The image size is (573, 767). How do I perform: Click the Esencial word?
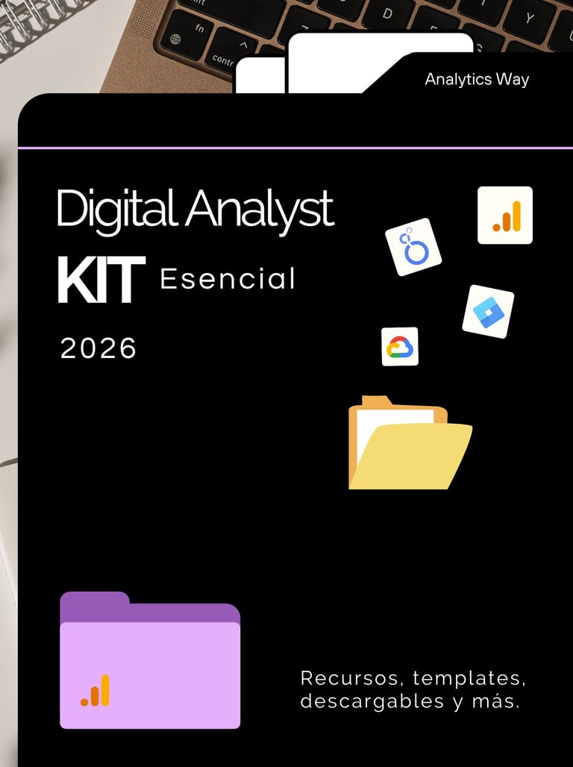click(228, 278)
